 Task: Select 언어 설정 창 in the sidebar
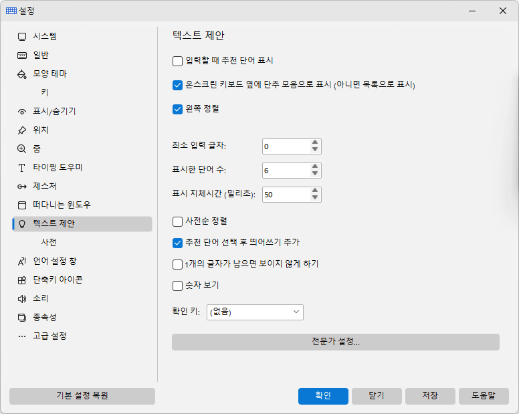[82, 262]
